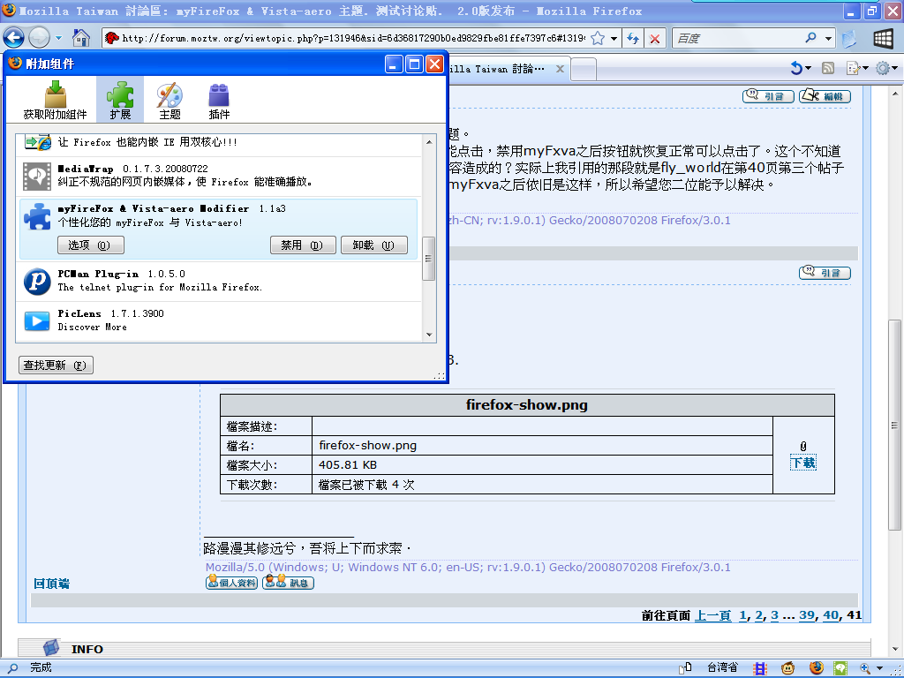Switch to 主题 themes section
The image size is (904, 678).
point(169,100)
